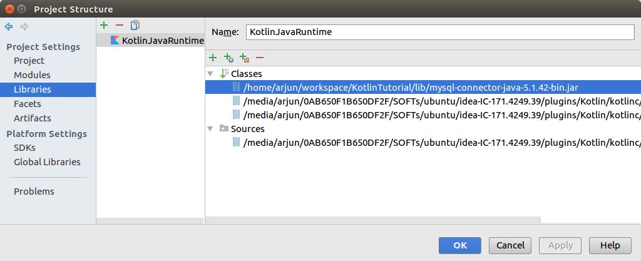Open the Problems section

[x=34, y=192]
